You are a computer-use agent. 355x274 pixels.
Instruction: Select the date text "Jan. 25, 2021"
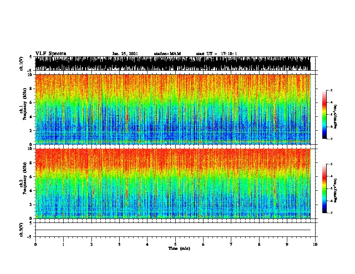[x=125, y=54]
